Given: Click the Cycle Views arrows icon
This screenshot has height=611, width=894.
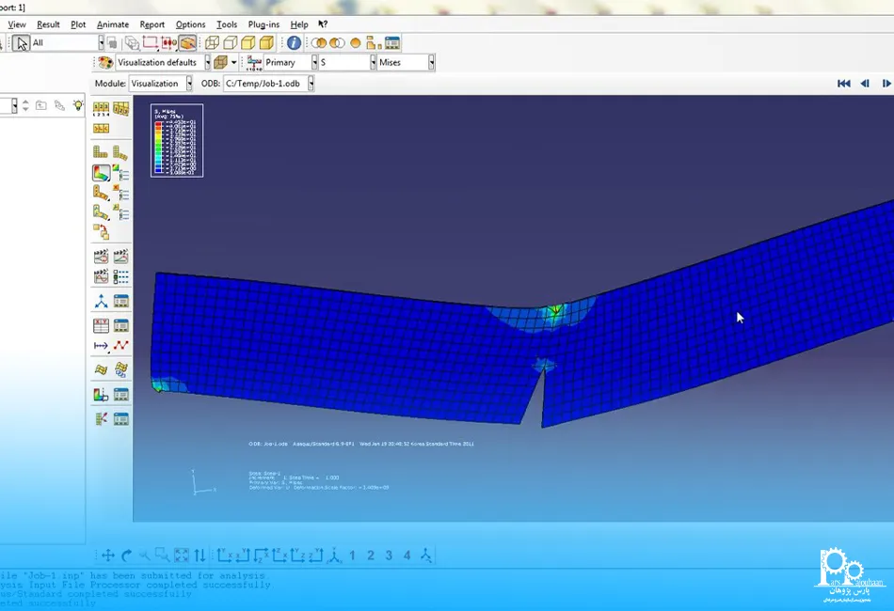Looking at the screenshot, I should pyautogui.click(x=200, y=556).
